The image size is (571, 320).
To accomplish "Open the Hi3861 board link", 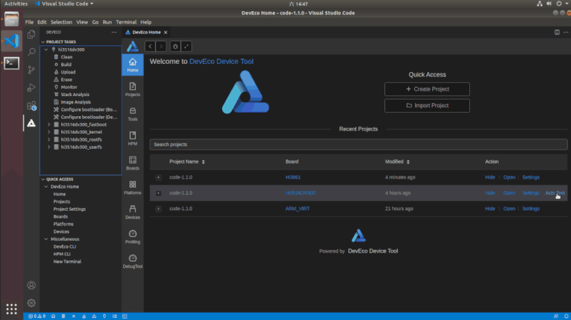I will coord(292,177).
